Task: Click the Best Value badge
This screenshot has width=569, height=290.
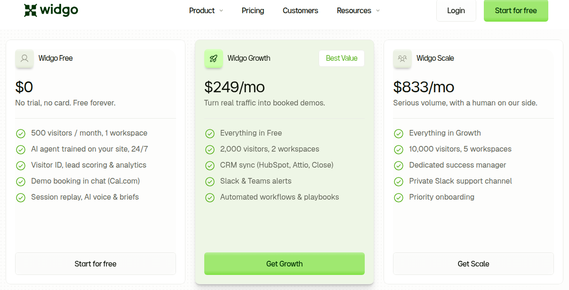Action: coord(342,58)
